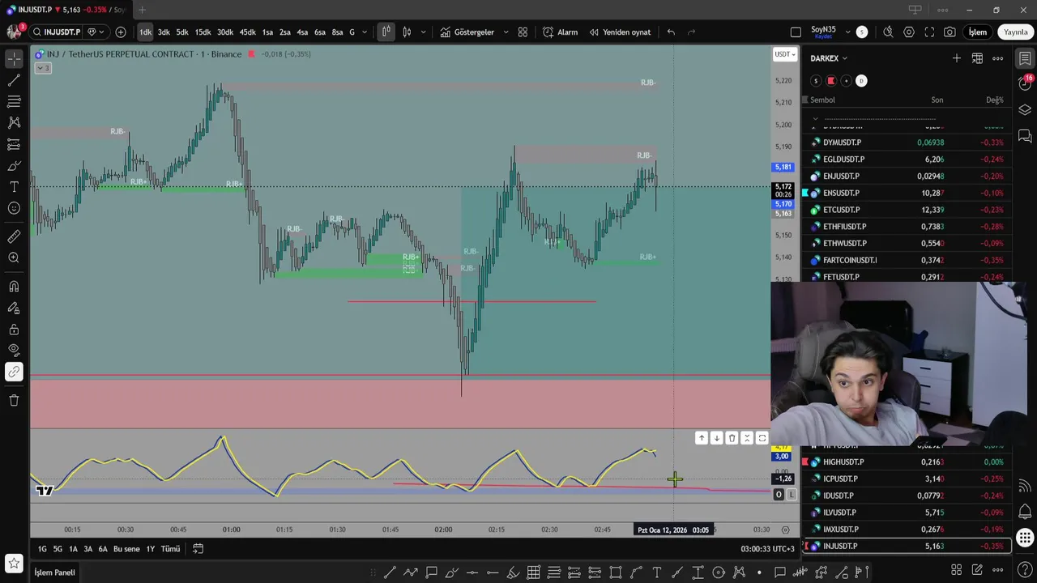Select the crosshair cursor tool
The height and width of the screenshot is (583, 1037).
(14, 59)
